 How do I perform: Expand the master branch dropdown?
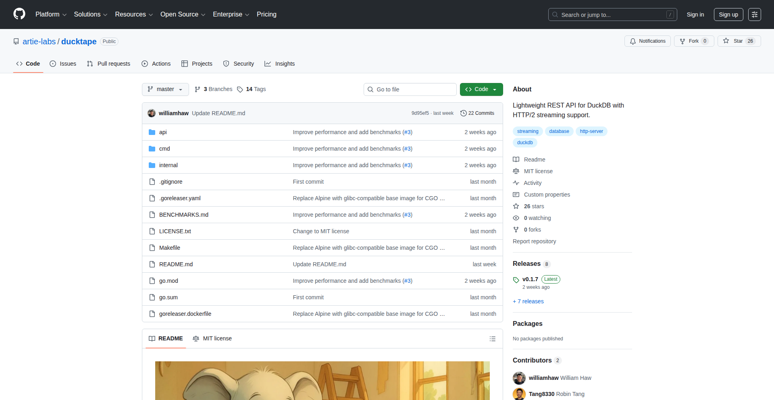pos(165,89)
